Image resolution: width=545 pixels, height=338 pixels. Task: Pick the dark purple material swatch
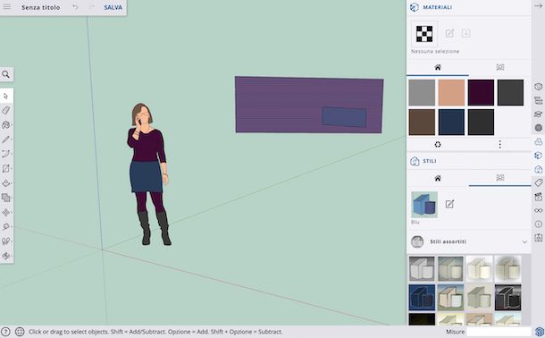click(481, 92)
